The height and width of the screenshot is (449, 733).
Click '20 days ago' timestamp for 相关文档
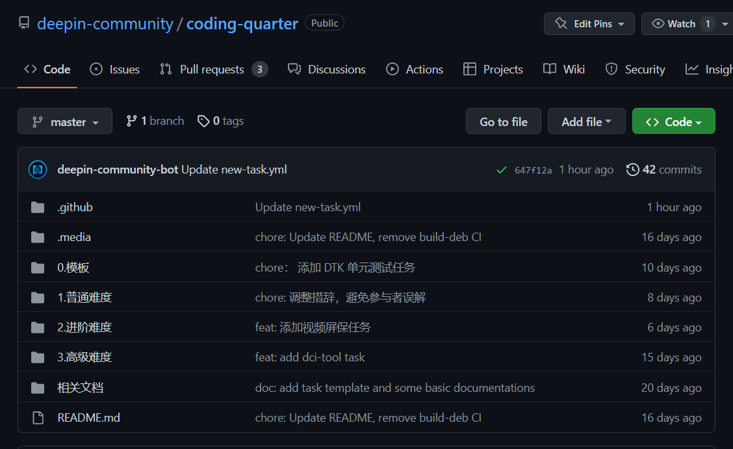[x=671, y=388]
